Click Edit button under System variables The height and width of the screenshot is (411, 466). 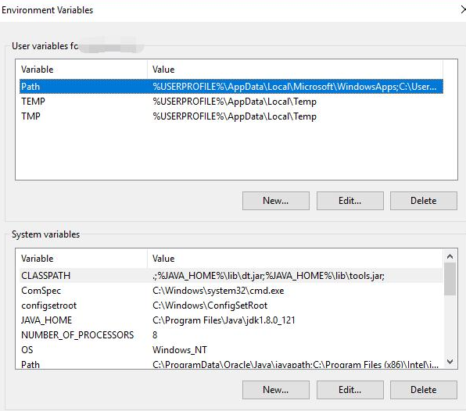point(350,390)
